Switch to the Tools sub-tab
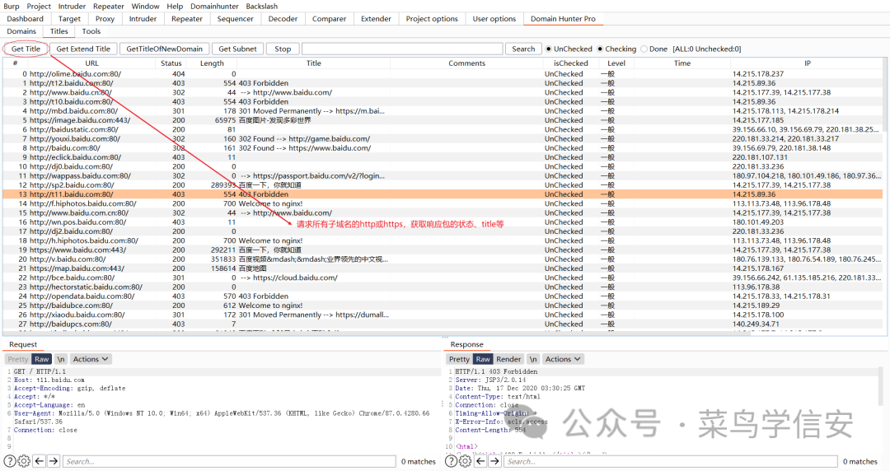 tap(91, 31)
